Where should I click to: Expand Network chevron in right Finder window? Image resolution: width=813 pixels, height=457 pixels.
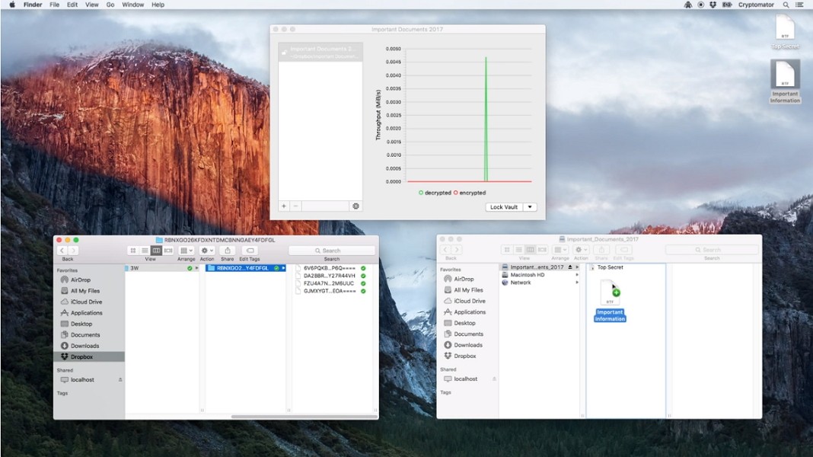[x=577, y=283]
